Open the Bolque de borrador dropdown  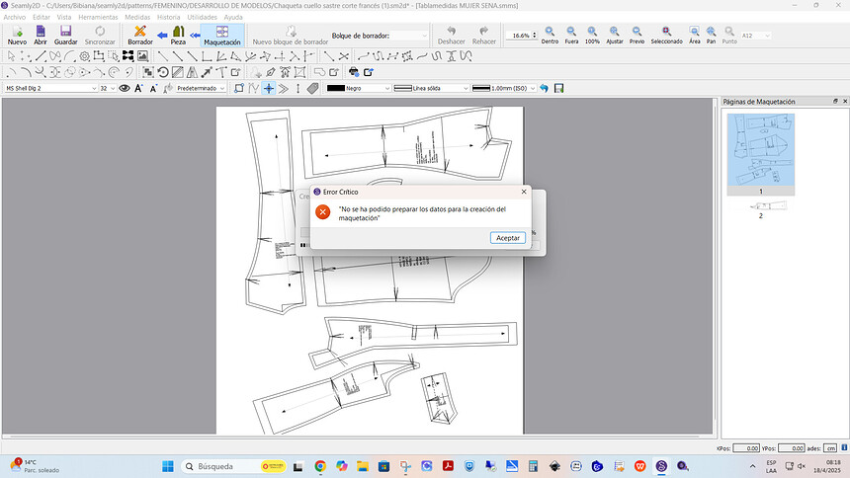tap(409, 36)
